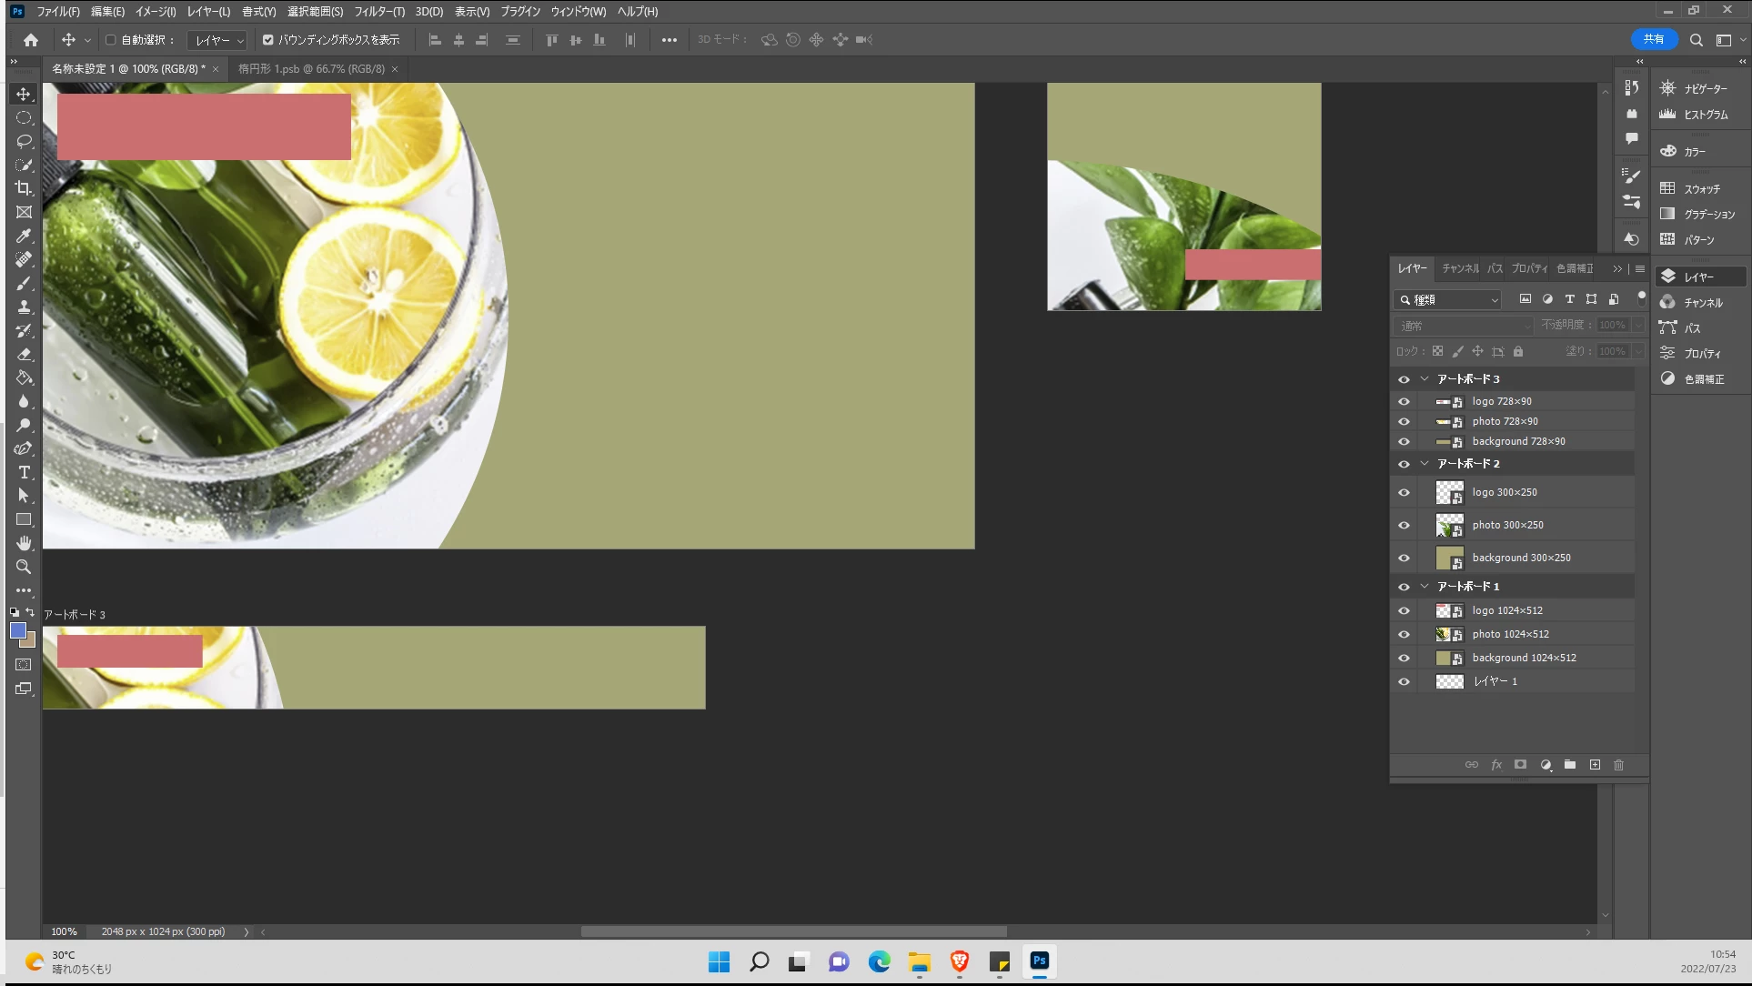Uncheck バウンディングボックスを表示 checkbox
1752x986 pixels.
[268, 40]
